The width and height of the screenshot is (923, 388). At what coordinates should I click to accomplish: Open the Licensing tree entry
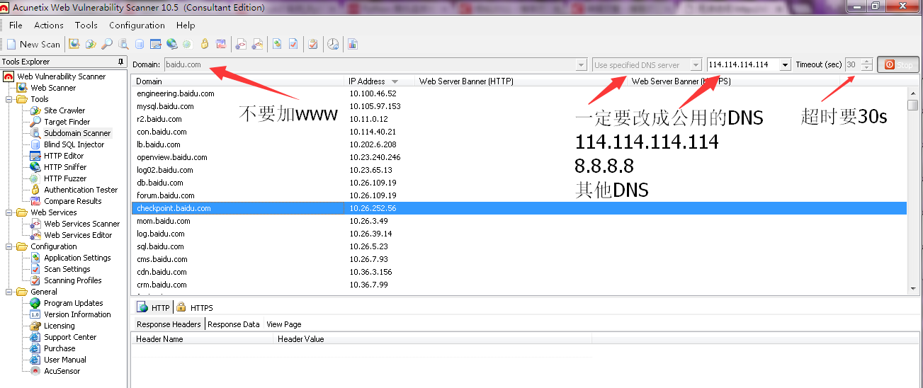tap(60, 326)
